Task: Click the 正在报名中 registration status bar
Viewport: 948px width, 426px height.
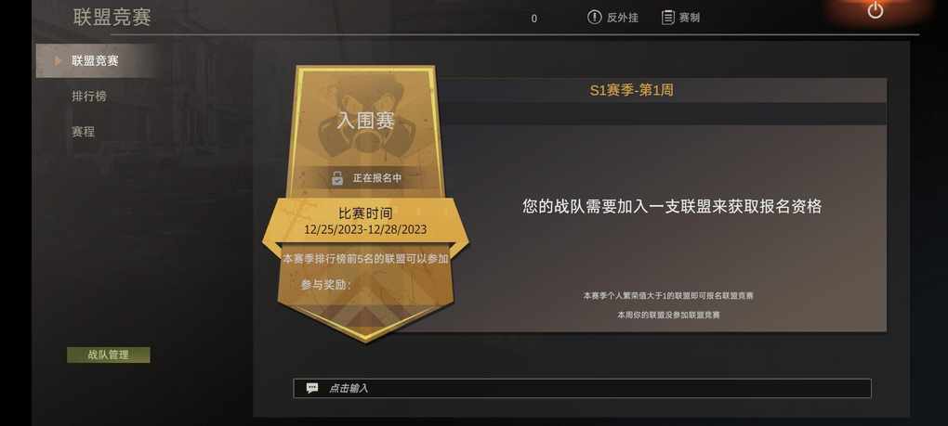Action: tap(365, 178)
